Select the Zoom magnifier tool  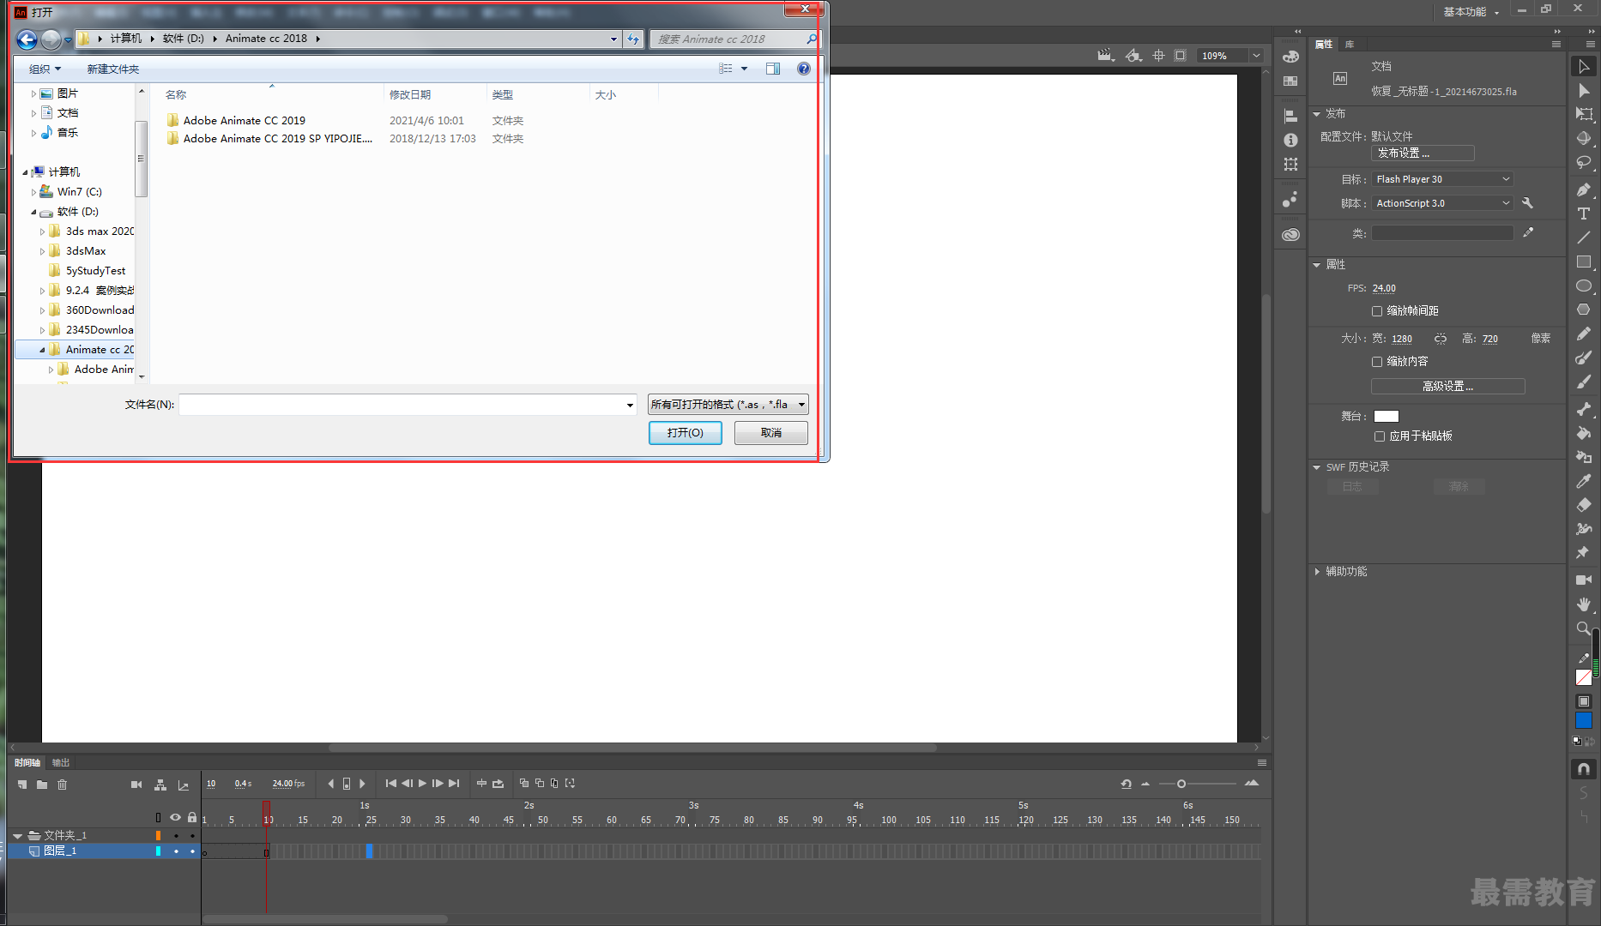[x=1584, y=628]
